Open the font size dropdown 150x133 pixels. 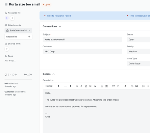coord(68,86)
